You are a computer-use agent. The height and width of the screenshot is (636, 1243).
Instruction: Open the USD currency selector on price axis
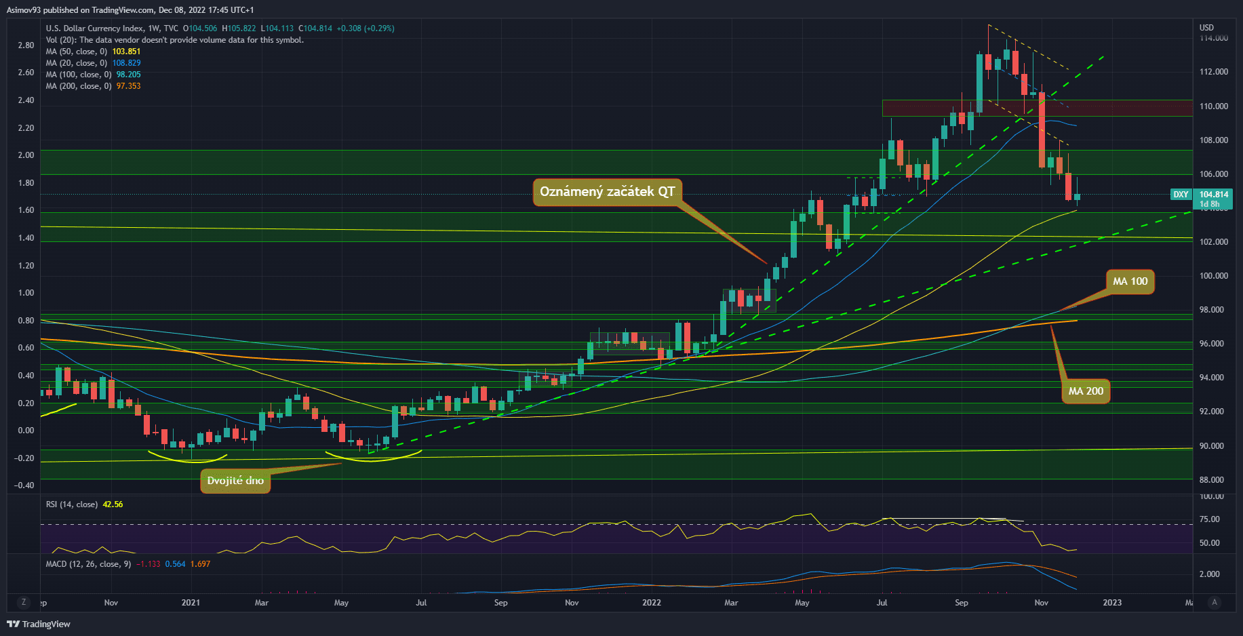[1206, 28]
